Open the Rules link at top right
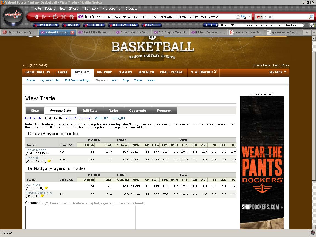This screenshot has width=316, height=237. pos(285,65)
